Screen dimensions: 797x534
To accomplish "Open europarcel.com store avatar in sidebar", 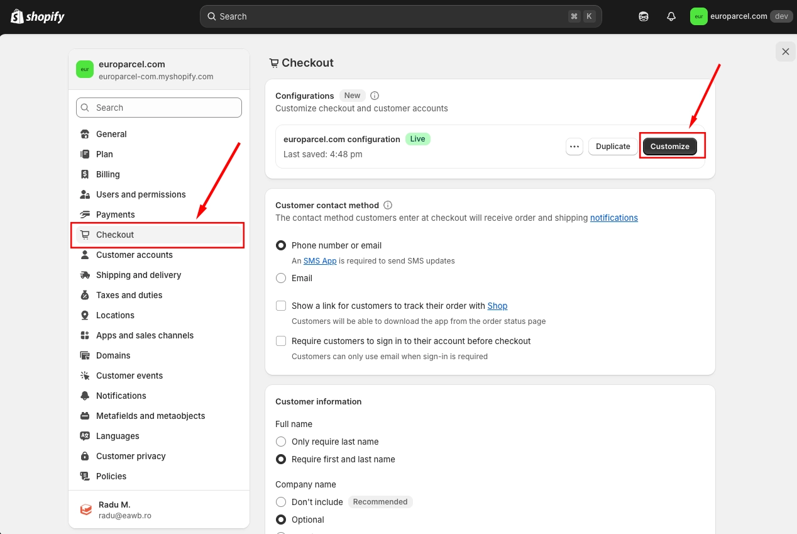I will (85, 69).
